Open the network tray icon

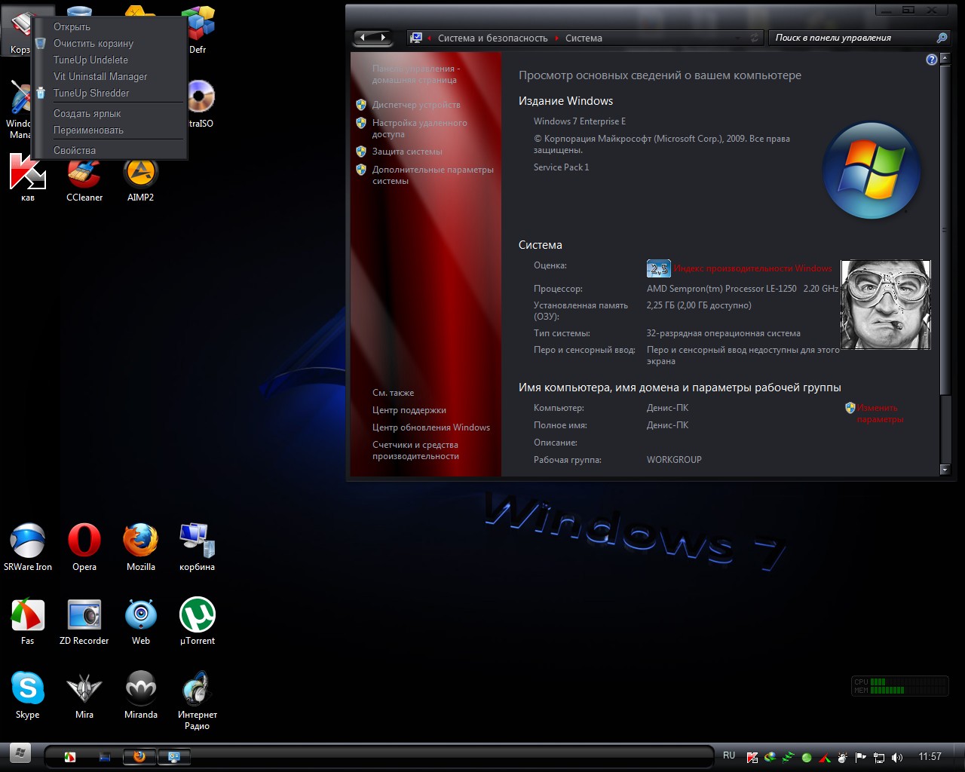tap(878, 757)
